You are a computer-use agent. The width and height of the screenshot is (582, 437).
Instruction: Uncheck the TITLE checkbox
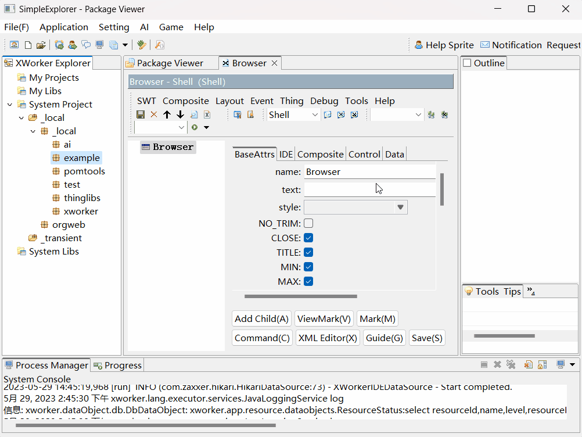tap(308, 252)
